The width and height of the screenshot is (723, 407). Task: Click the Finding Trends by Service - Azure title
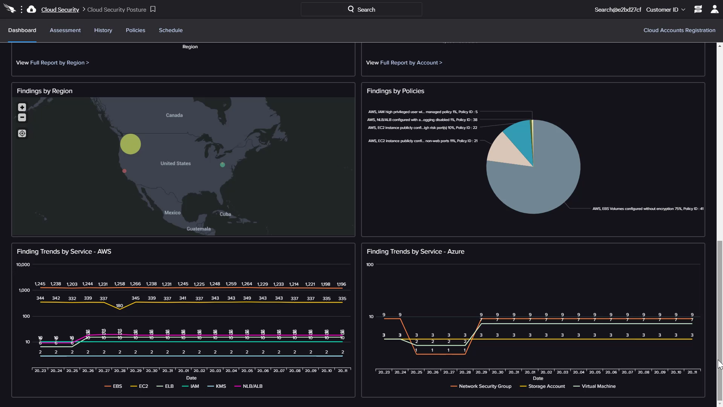pos(415,252)
